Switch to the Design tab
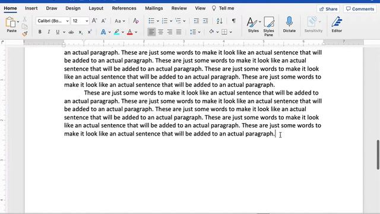The image size is (380, 214). [73, 8]
